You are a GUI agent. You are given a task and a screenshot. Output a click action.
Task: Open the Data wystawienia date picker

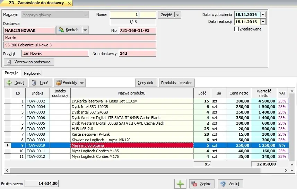[x=263, y=15]
